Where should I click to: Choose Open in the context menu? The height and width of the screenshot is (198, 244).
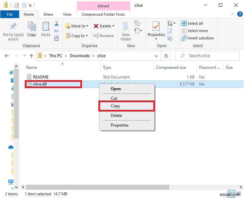click(x=127, y=89)
